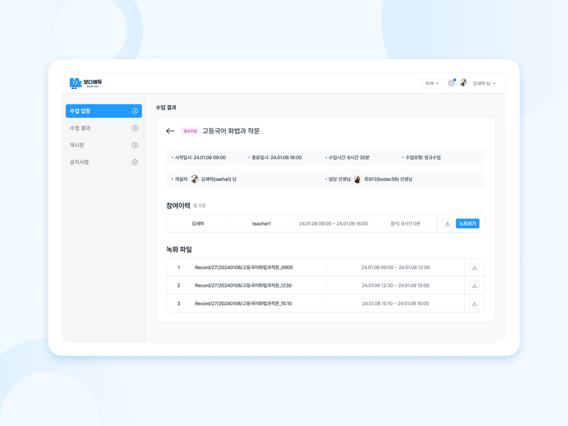Viewport: 568px width, 426px height.
Task: Click the 녹화 파일 section heading
Action: pos(179,249)
